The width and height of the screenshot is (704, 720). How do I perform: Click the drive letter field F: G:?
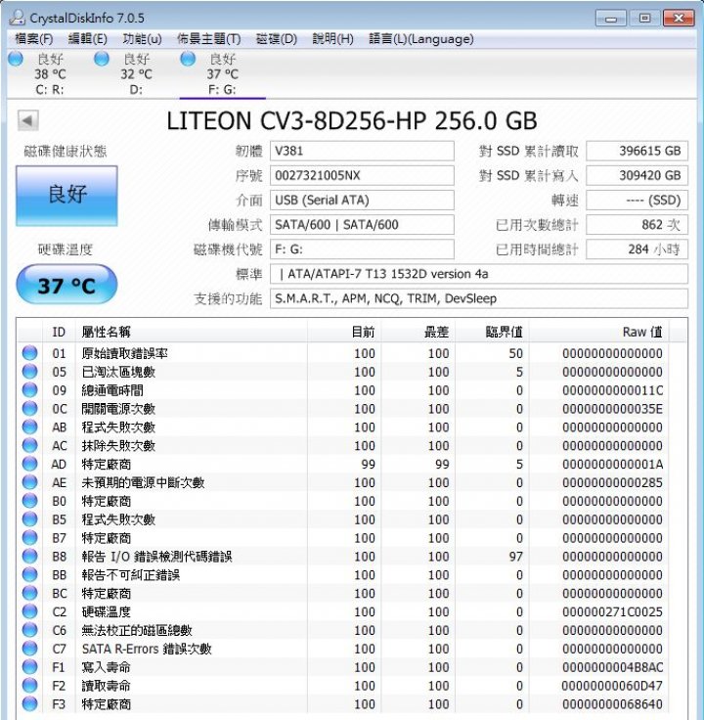pyautogui.click(x=362, y=249)
